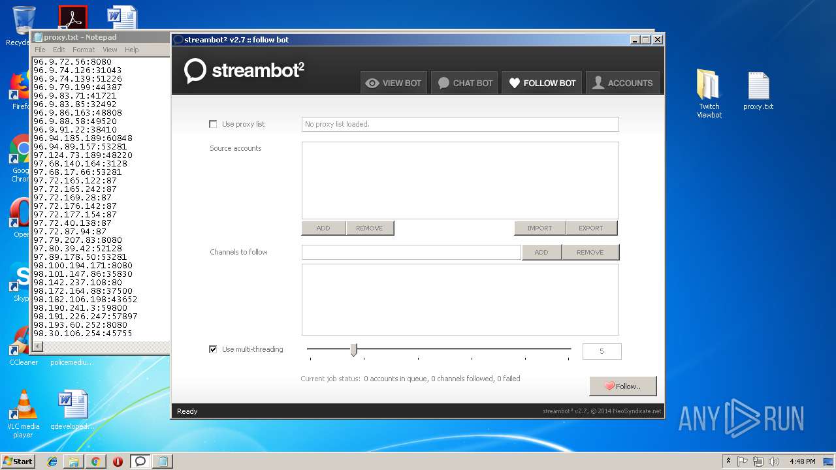Click the streambot title bar icon
This screenshot has height=470, width=836.
pos(178,40)
